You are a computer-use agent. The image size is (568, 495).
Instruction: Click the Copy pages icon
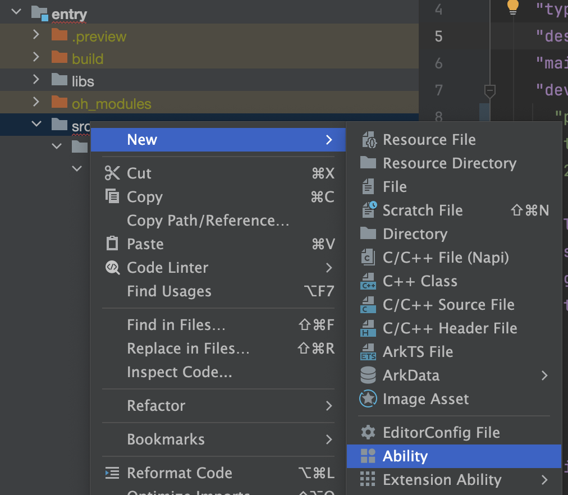coord(112,196)
